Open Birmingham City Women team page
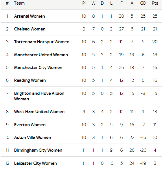Image resolution: width=162 pixels, height=170 pixels. (38, 150)
